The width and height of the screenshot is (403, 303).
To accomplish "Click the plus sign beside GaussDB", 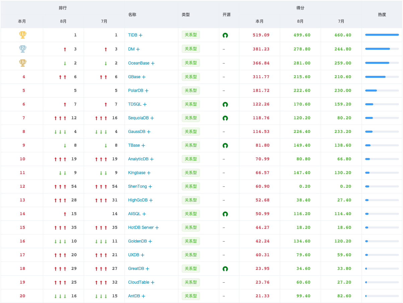I will [149, 132].
